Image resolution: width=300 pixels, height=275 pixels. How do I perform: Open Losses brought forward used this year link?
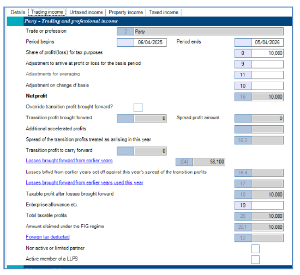85,182
